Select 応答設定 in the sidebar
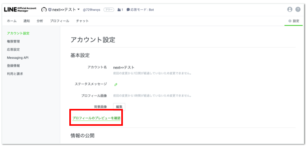The width and height of the screenshot is (306, 149). 13,50
